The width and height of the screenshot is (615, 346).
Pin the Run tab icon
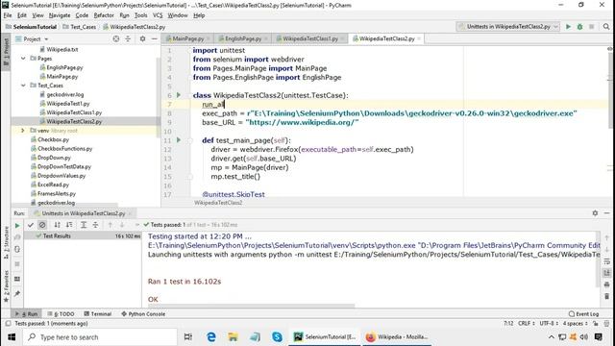(x=17, y=293)
